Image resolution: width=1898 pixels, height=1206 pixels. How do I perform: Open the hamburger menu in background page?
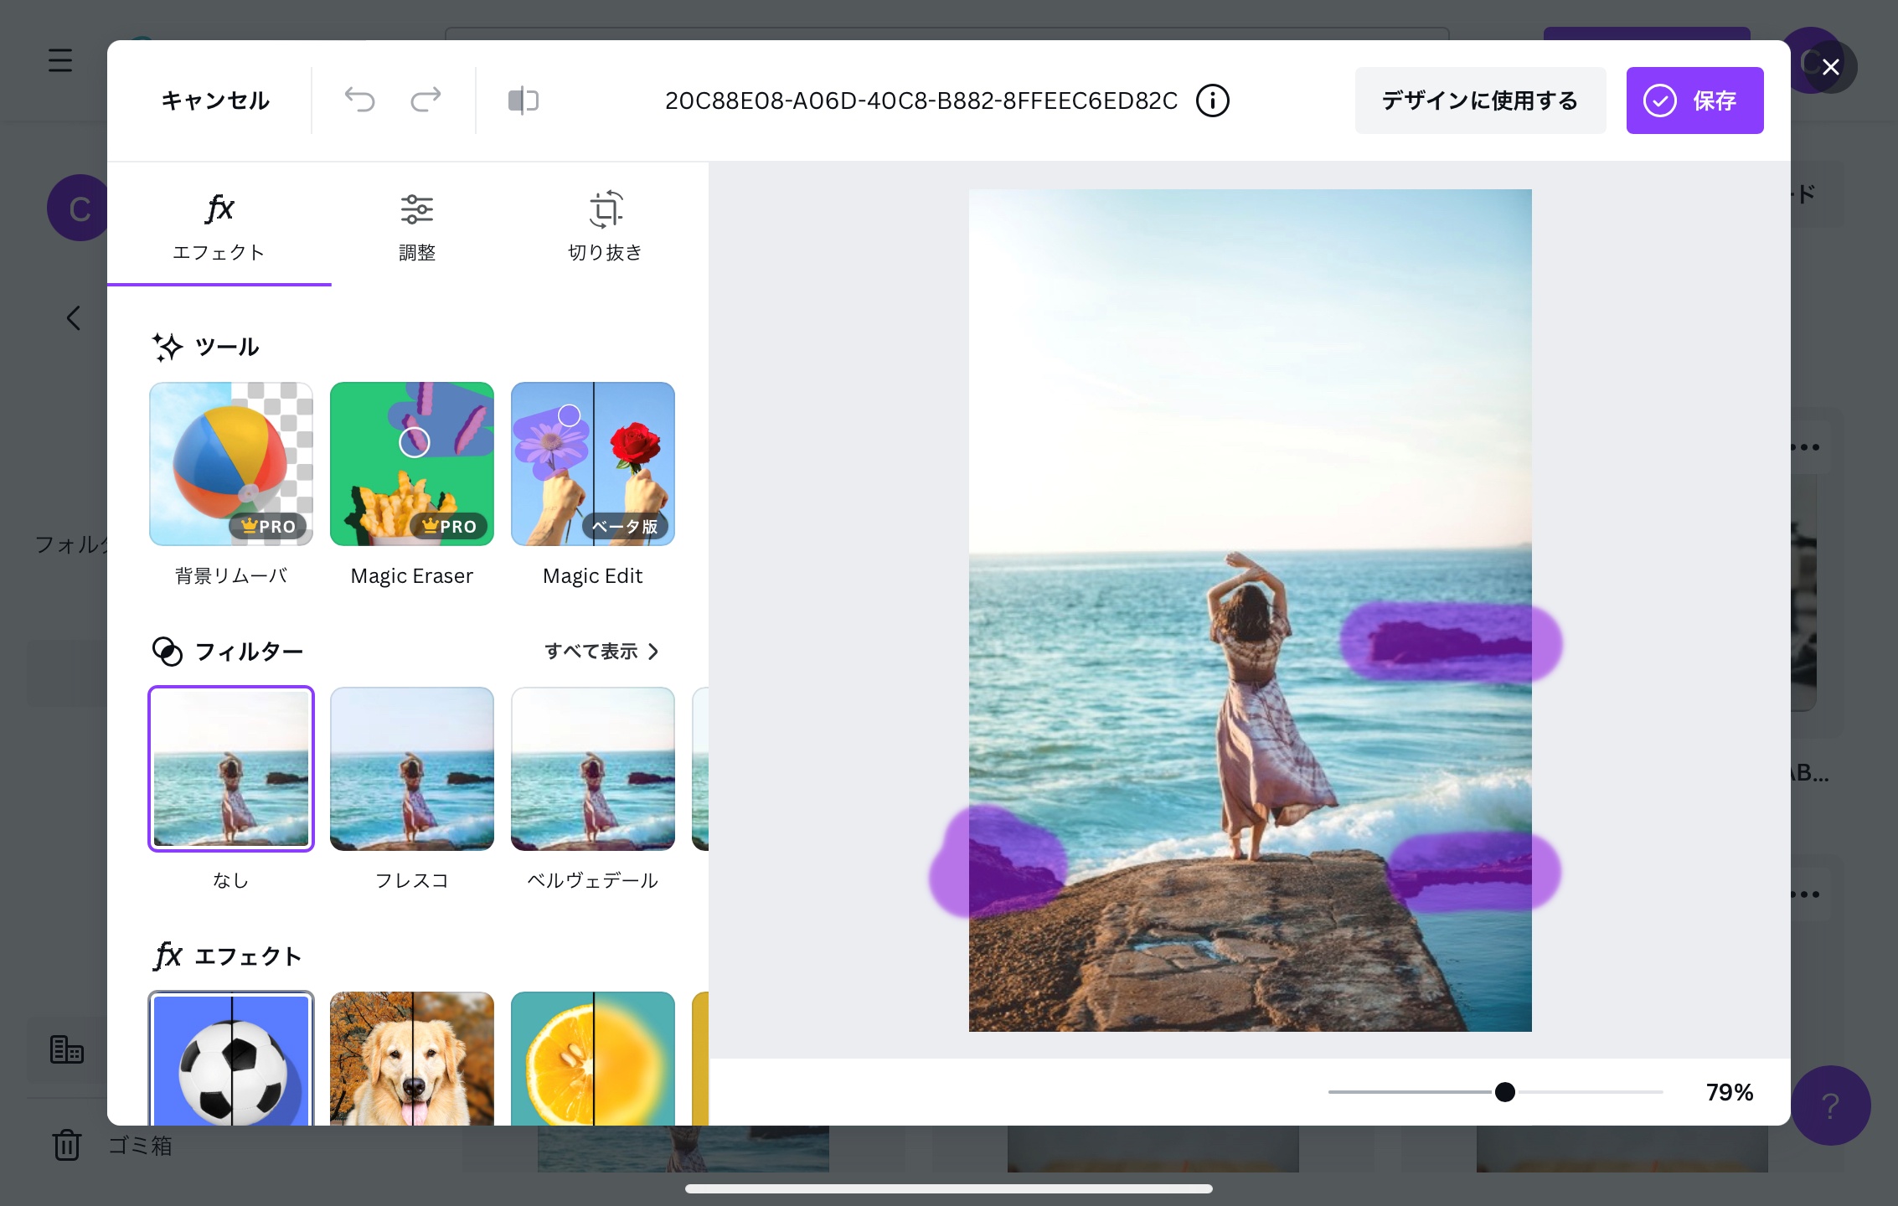tap(60, 60)
